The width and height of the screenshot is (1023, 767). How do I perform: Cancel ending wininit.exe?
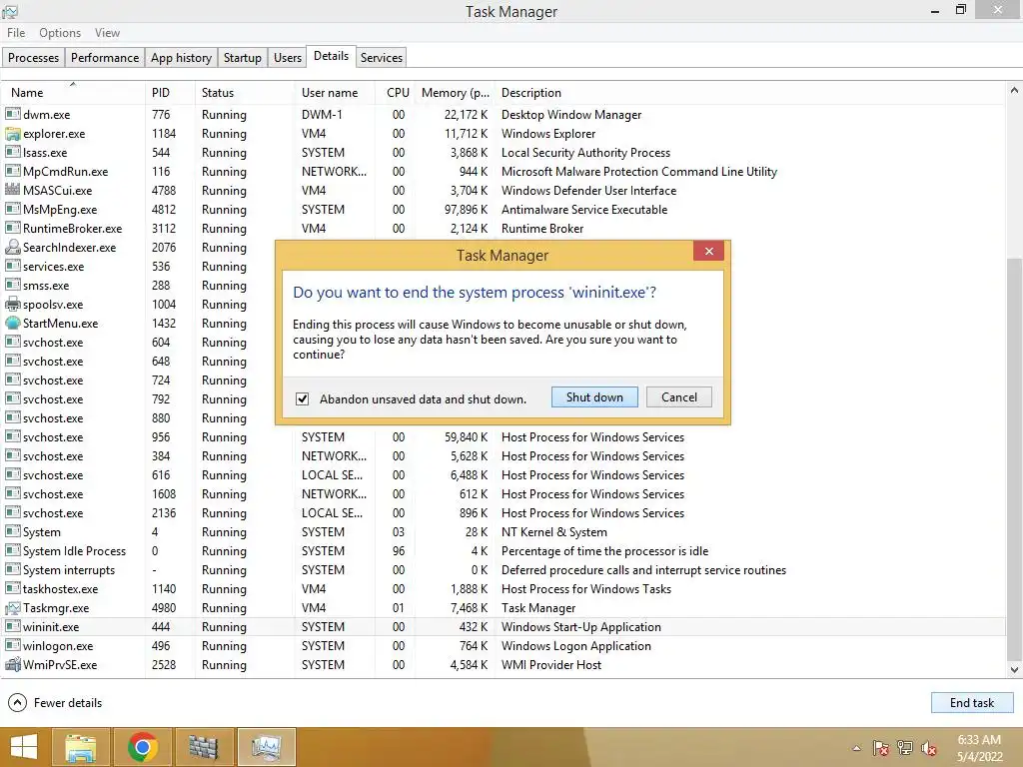[x=678, y=397]
